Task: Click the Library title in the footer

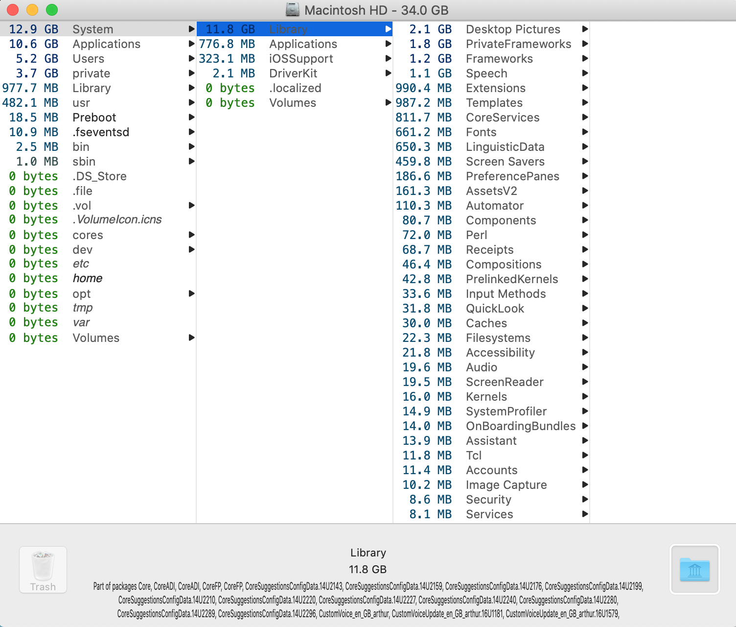Action: click(x=368, y=553)
